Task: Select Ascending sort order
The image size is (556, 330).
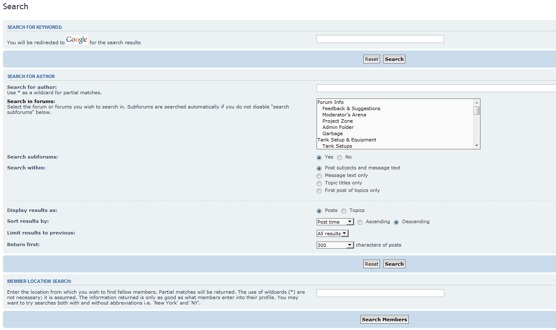Action: coord(360,222)
